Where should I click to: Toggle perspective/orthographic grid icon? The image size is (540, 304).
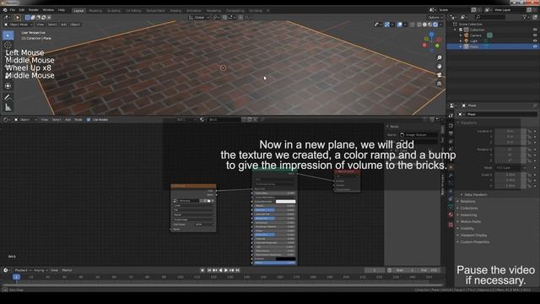tap(439, 84)
